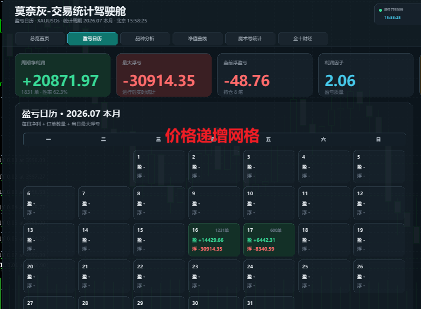Click the 三 weekday header
Viewport: 421px width, 309px height.
click(158, 139)
